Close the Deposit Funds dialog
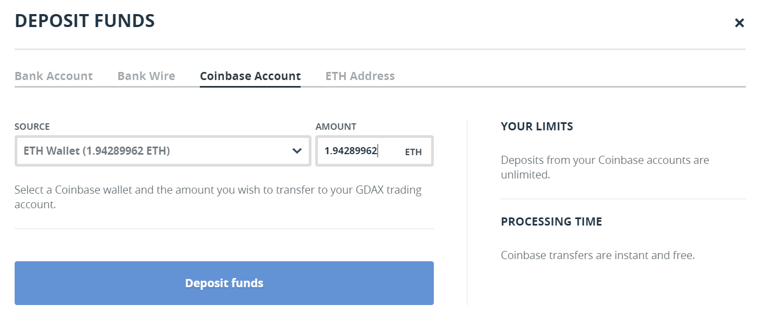Image resolution: width=761 pixels, height=331 pixels. tap(739, 23)
